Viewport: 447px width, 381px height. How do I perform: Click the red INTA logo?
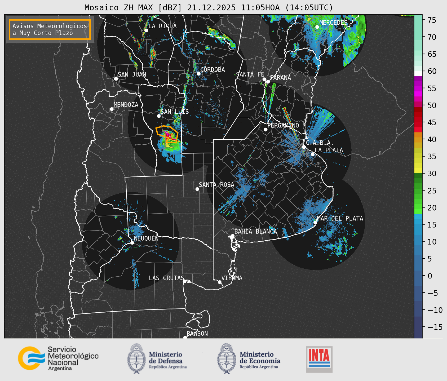pos(319,359)
